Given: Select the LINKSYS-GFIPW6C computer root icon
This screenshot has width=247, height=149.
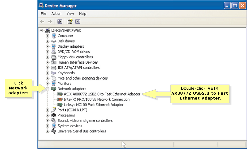Looking at the screenshot, I should 48,30.
